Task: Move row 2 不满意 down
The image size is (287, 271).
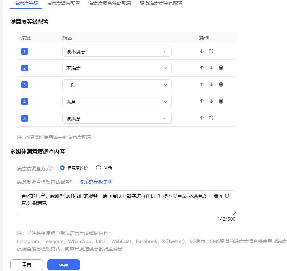Action: (x=211, y=68)
